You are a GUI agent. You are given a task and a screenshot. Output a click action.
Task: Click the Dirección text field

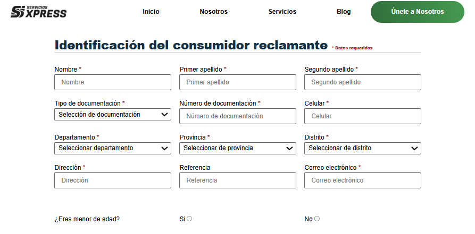click(113, 180)
